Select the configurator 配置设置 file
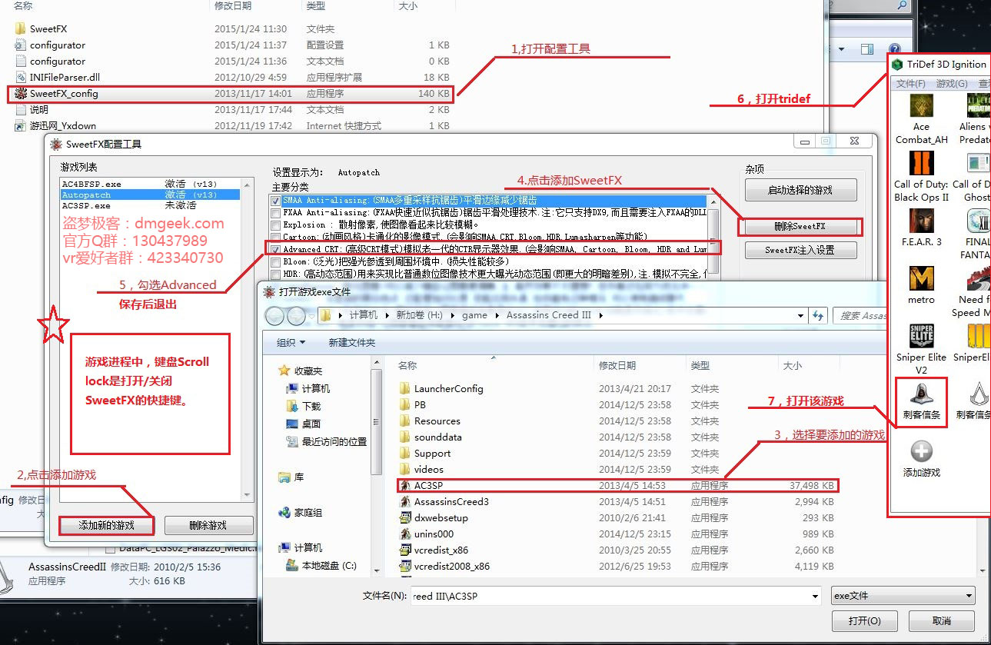The image size is (991, 645). [x=51, y=45]
